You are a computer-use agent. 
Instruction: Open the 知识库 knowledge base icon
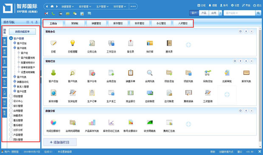coord(150,43)
